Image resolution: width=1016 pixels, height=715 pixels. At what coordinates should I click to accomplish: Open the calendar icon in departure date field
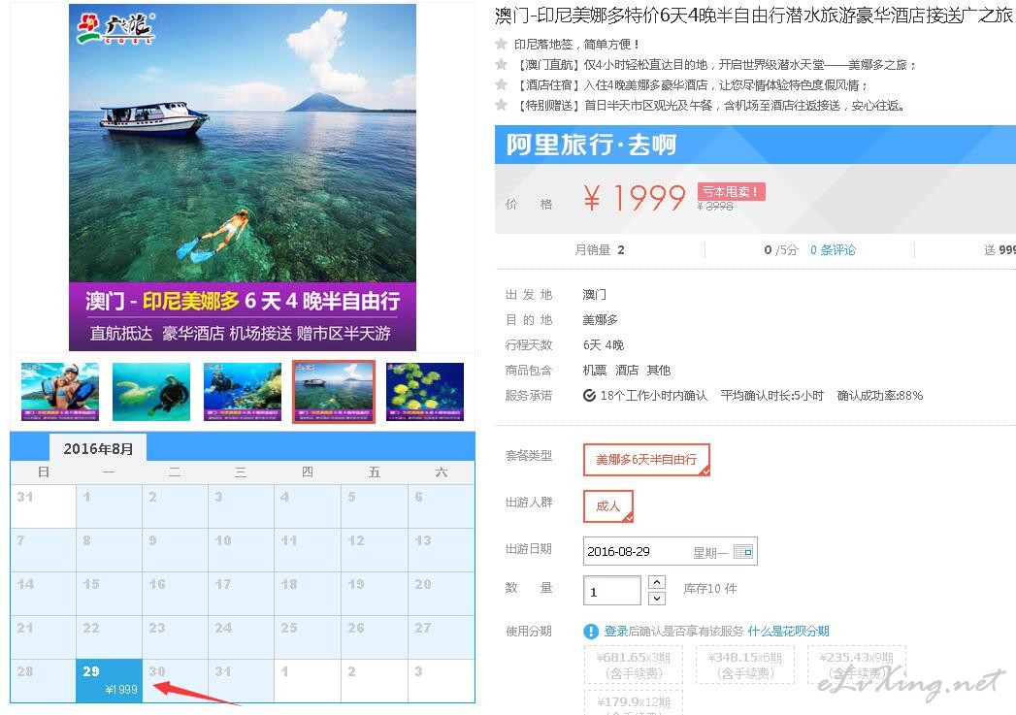(x=742, y=552)
